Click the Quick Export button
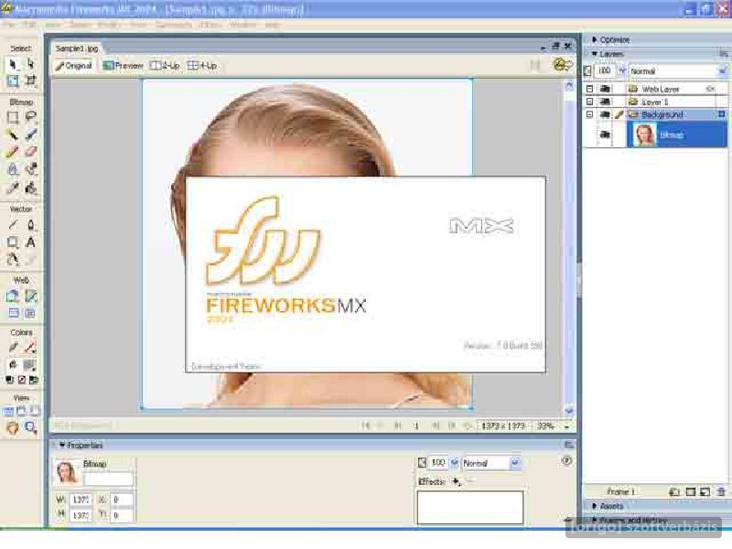 click(562, 65)
